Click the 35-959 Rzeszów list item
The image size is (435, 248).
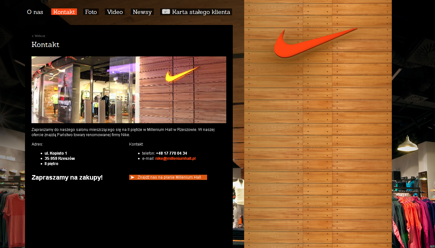click(60, 159)
